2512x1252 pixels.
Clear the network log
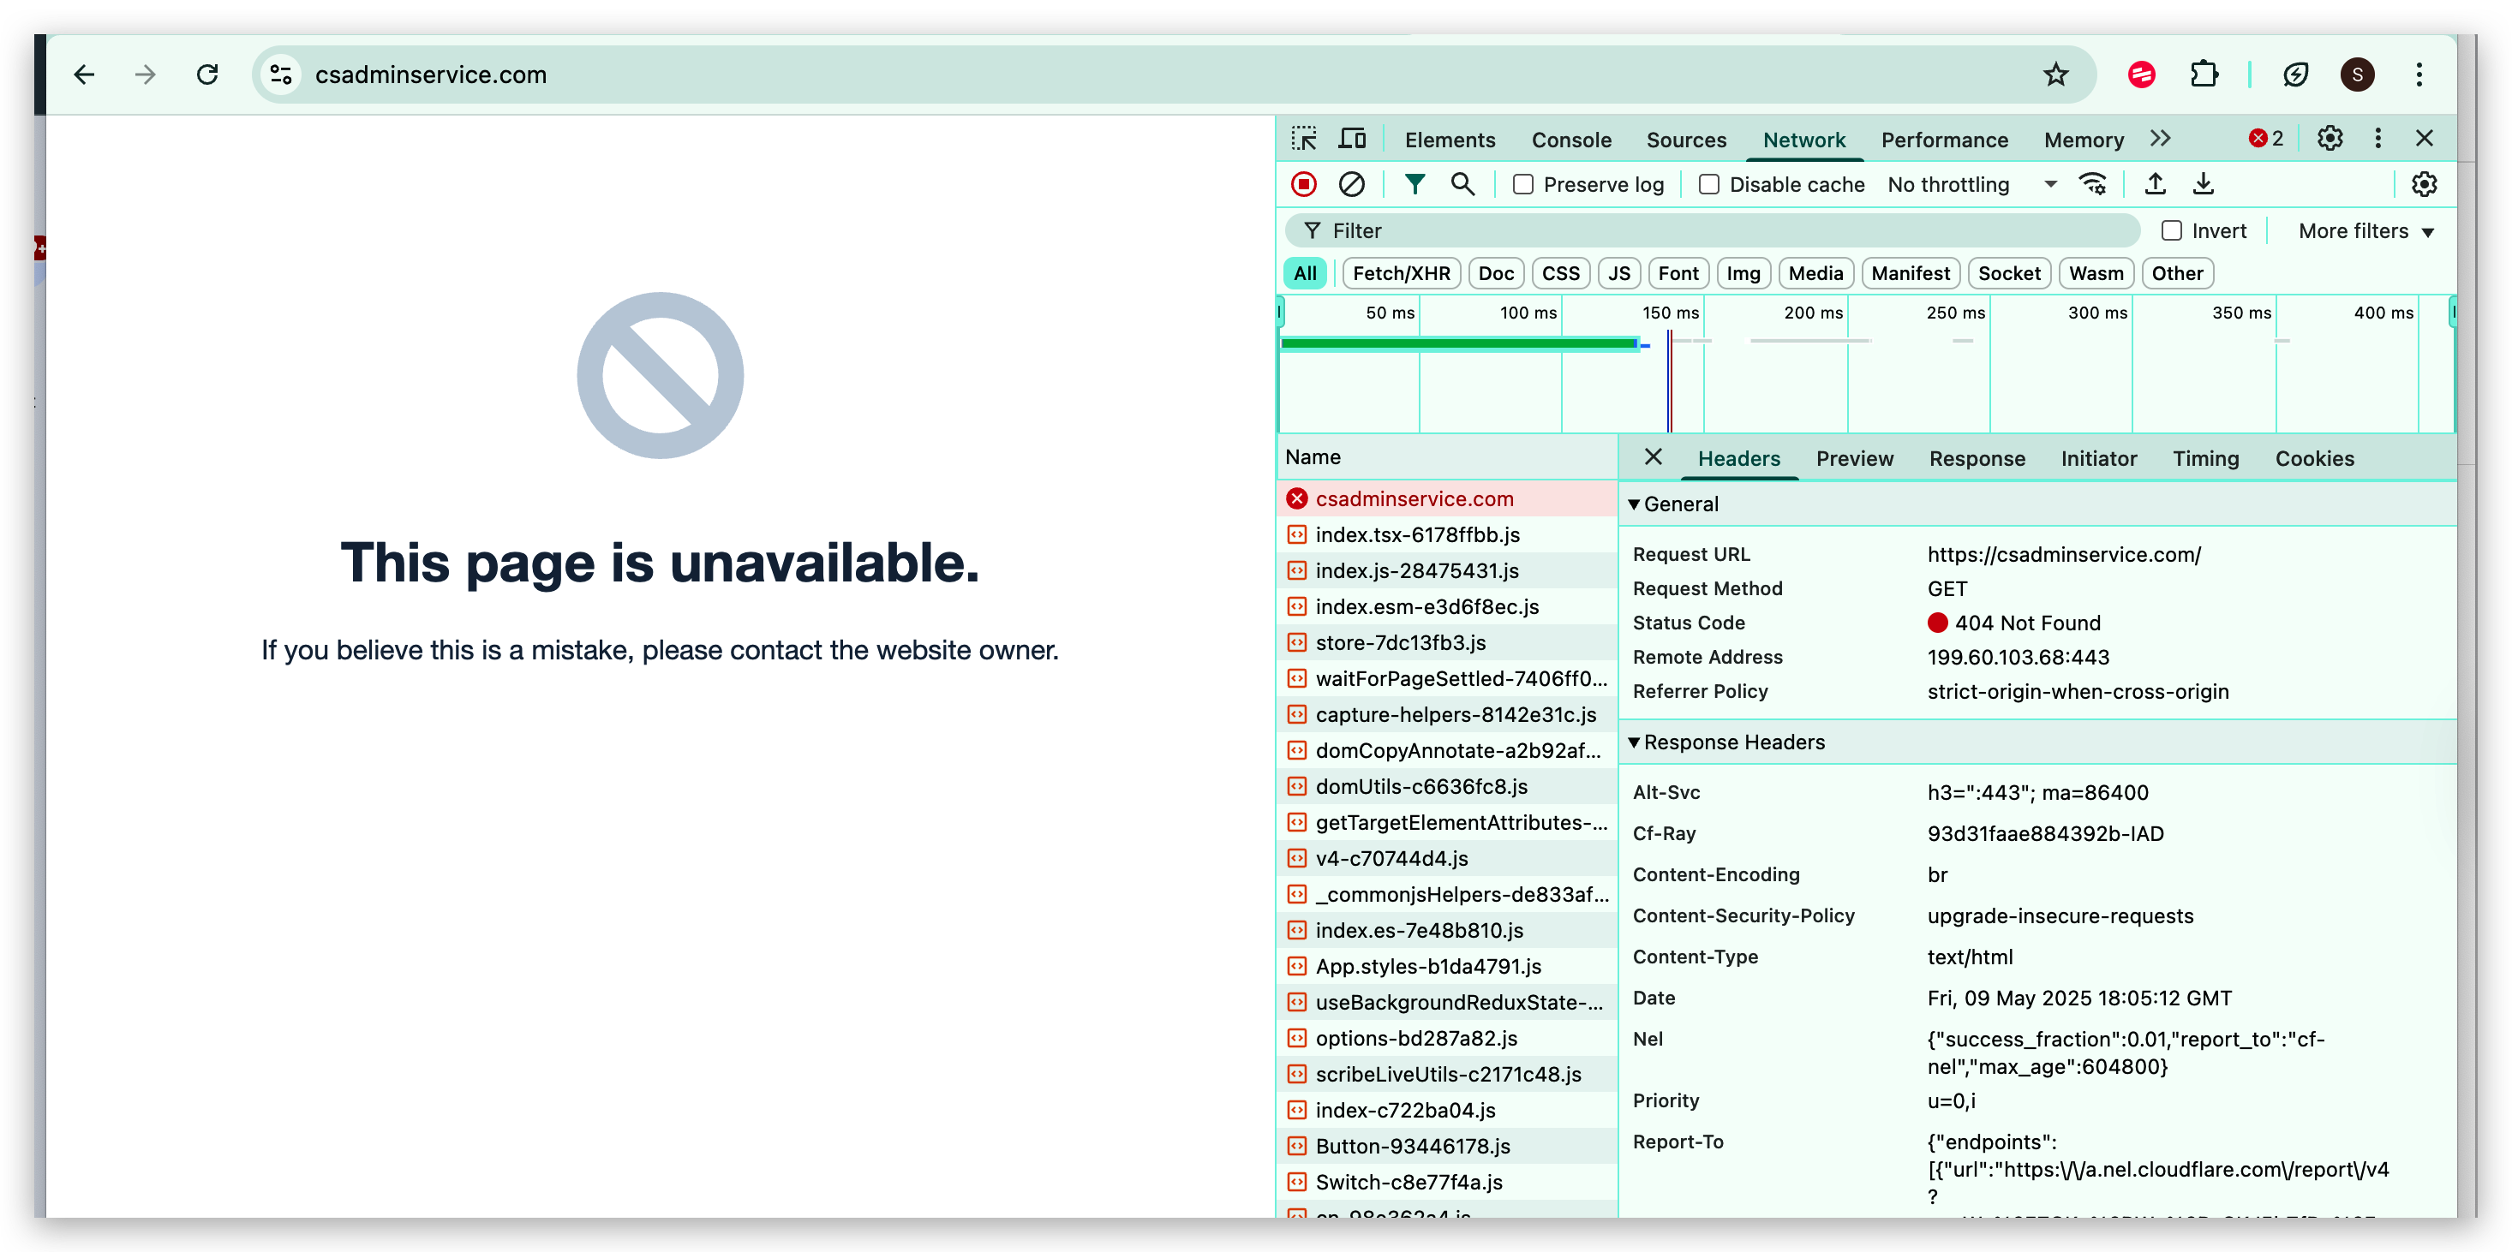pyautogui.click(x=1353, y=183)
